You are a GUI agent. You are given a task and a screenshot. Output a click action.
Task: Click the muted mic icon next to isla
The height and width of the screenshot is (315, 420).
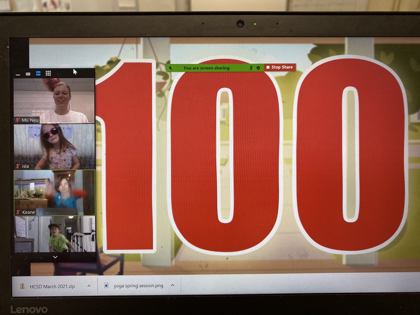point(17,166)
